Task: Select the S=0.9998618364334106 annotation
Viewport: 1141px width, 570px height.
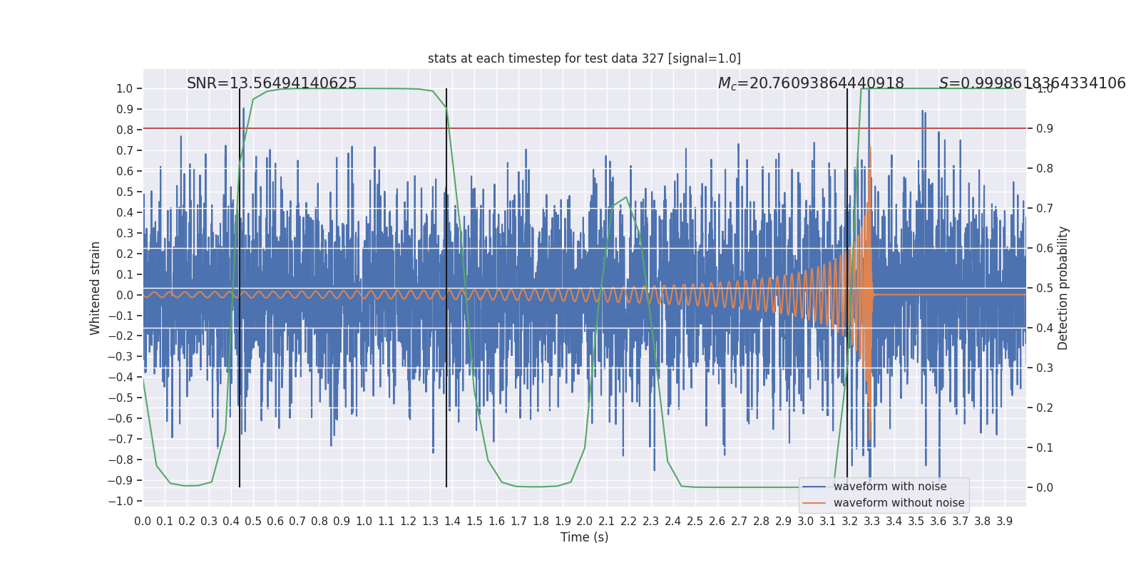Action: (x=1033, y=83)
